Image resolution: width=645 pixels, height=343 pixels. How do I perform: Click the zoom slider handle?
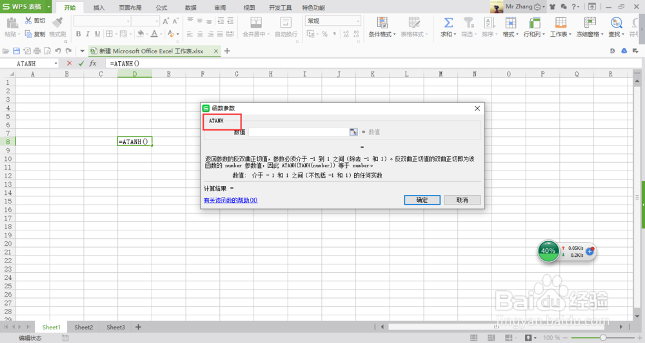coord(602,338)
